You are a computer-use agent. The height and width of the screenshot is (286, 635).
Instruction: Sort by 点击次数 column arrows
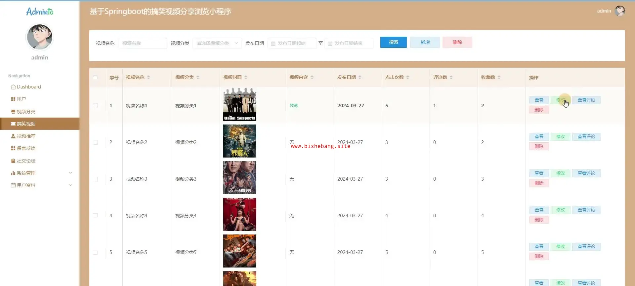408,77
